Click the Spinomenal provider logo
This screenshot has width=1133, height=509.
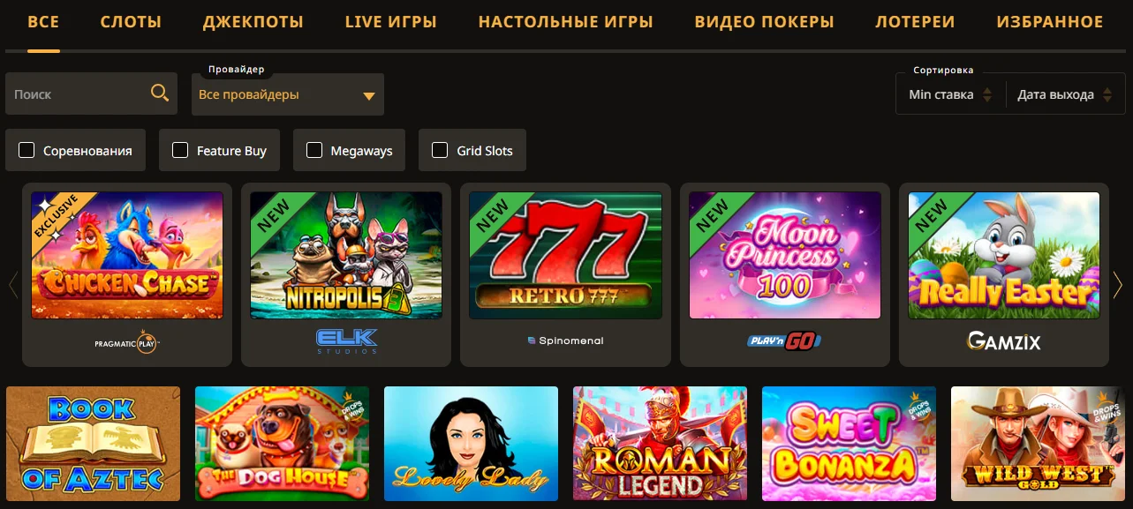[x=565, y=341]
